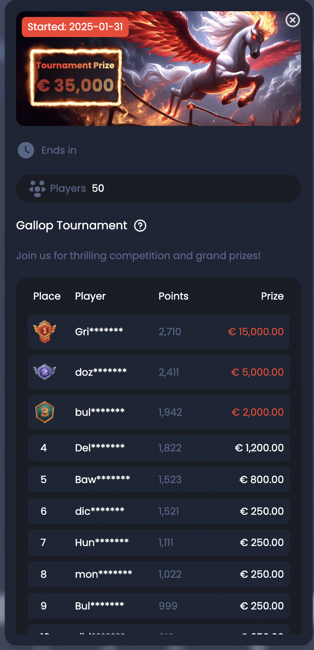Image resolution: width=314 pixels, height=650 pixels.
Task: Select the Baw******* fifth place row
Action: (158, 480)
